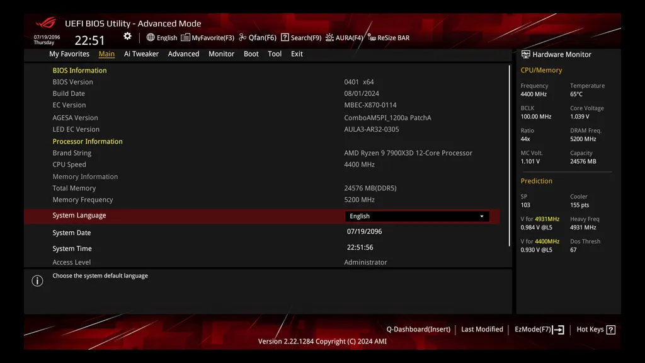Toggle the English language setting
Image resolution: width=645 pixels, height=363 pixels.
coord(162,37)
